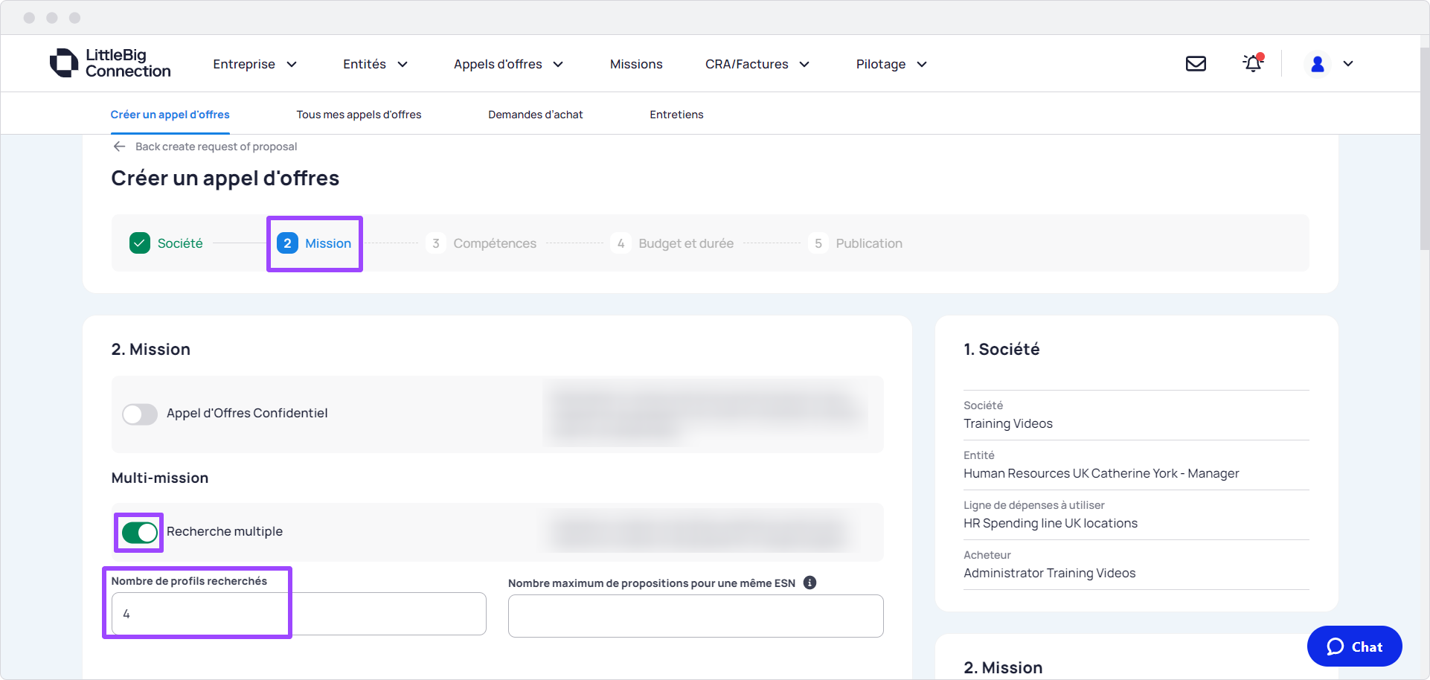Click 'Administrator Training Videos' text
The width and height of the screenshot is (1430, 680).
click(1050, 573)
